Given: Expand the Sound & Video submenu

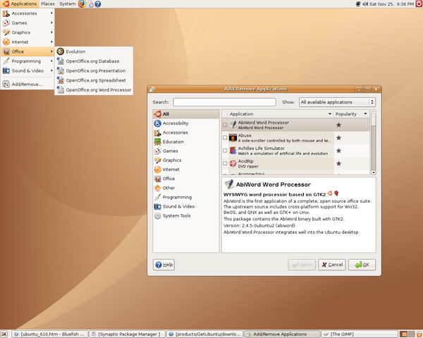Looking at the screenshot, I should coord(27,70).
